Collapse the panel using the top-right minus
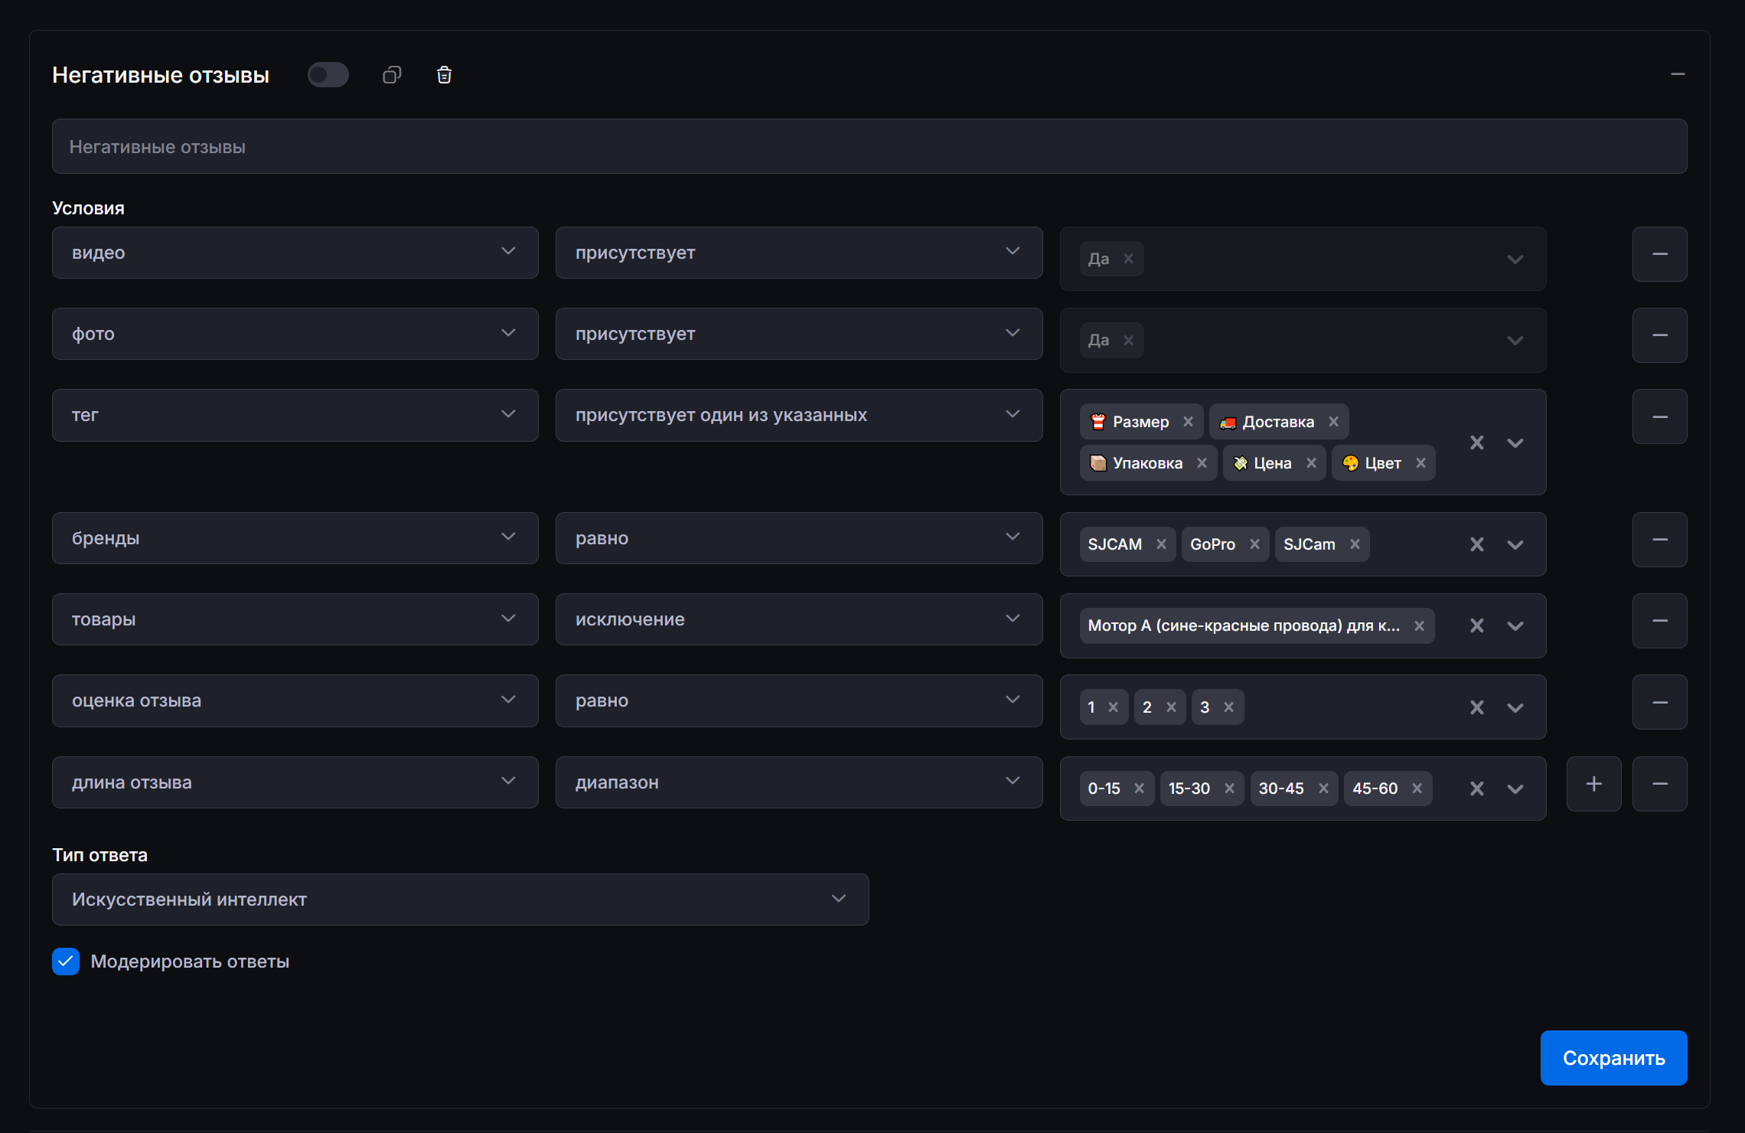The image size is (1745, 1133). coord(1677,74)
